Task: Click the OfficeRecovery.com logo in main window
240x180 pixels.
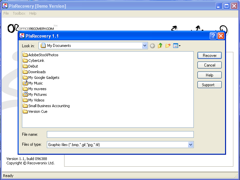Action: [x=32, y=28]
